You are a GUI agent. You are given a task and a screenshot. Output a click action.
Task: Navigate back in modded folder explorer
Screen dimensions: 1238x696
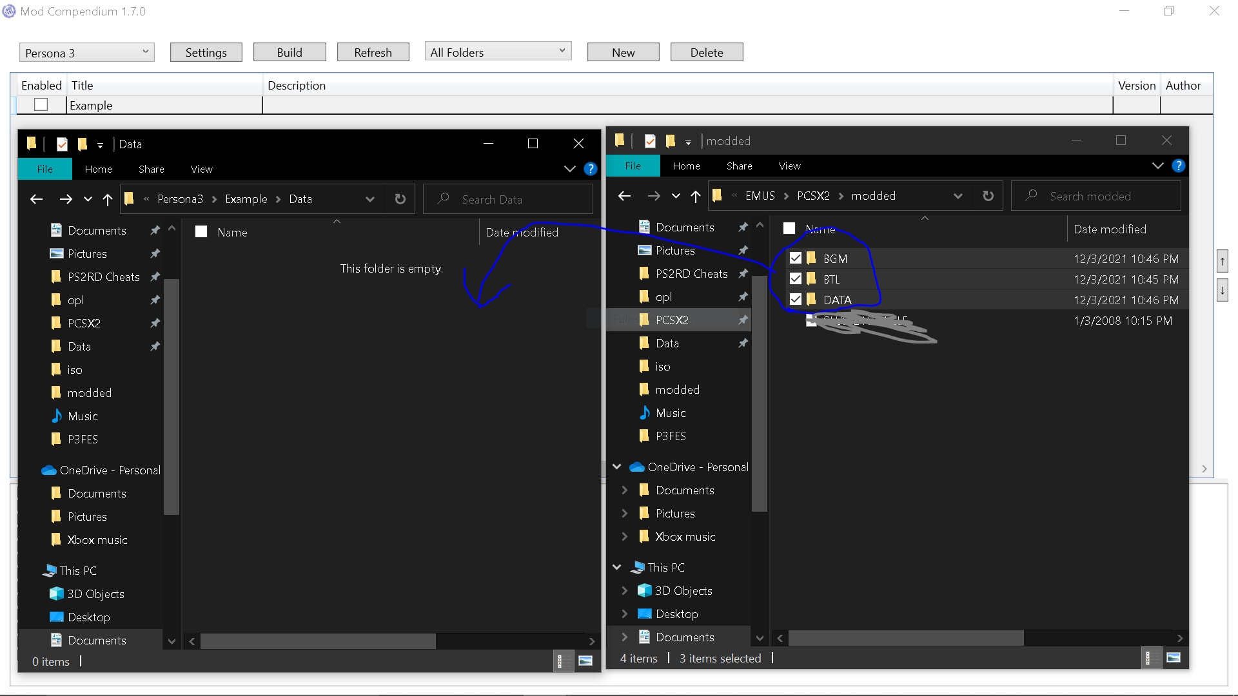pyautogui.click(x=625, y=195)
